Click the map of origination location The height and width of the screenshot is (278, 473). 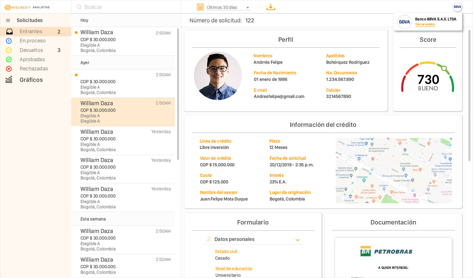coord(394,170)
